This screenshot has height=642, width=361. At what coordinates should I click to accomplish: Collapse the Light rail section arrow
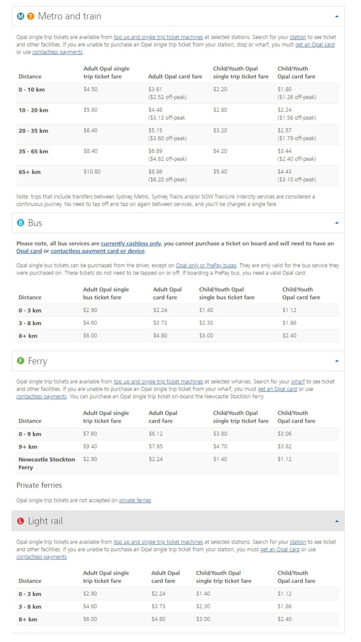(x=337, y=521)
